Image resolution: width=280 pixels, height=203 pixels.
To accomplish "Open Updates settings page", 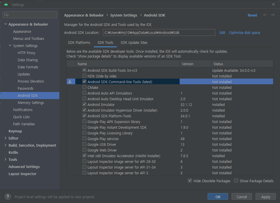I will pos(24,74).
